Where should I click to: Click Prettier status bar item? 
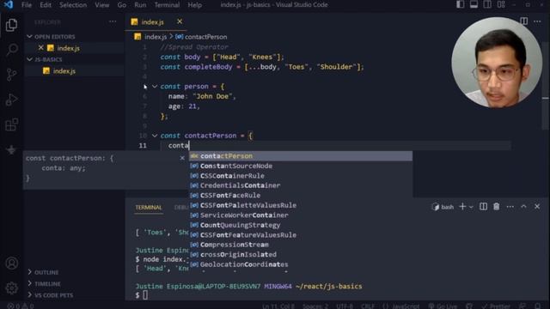[x=496, y=306]
